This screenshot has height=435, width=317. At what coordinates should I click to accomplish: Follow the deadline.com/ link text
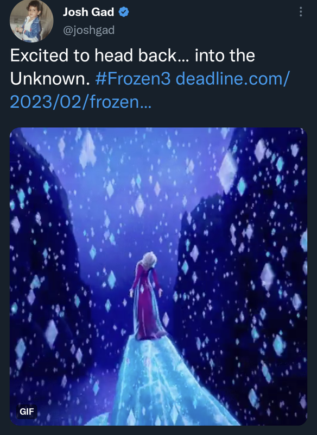click(232, 78)
